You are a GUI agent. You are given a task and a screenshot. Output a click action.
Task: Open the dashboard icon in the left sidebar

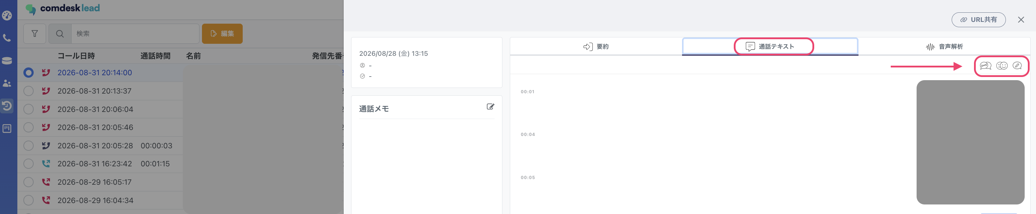7,16
